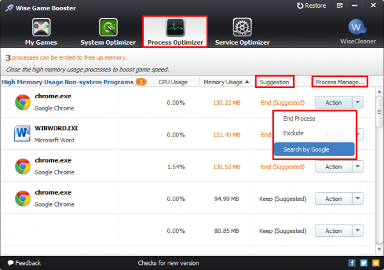
Task: Minimize the Wise Game Booster window
Action: coord(355,6)
